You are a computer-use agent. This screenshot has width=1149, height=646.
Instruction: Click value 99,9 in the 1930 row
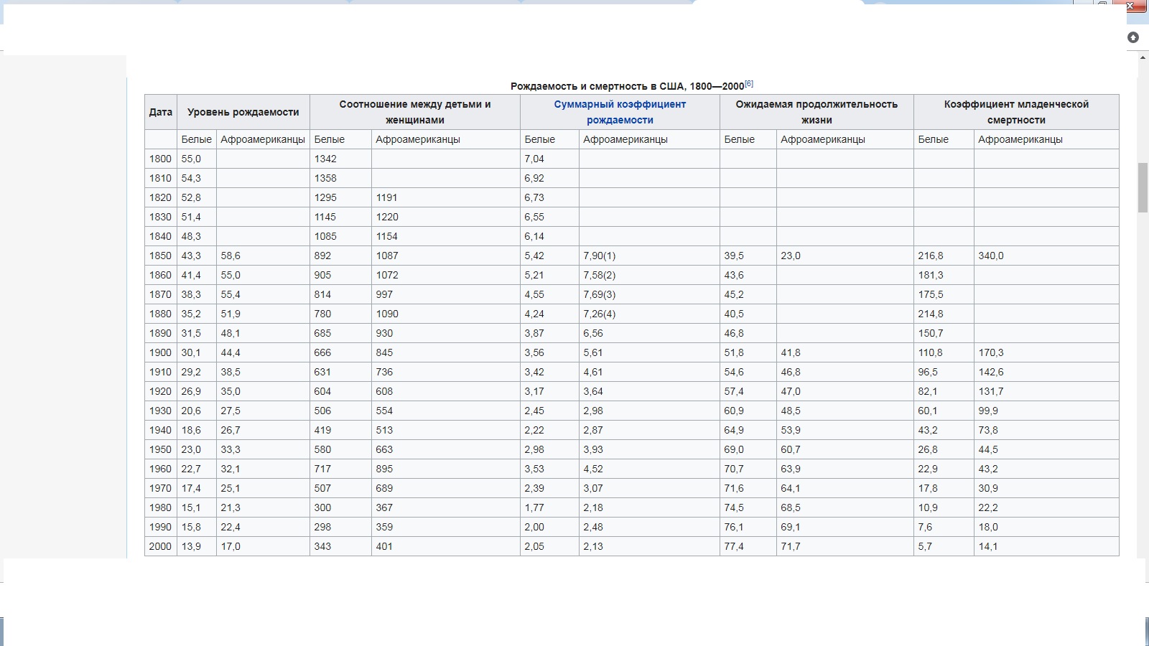pos(988,411)
